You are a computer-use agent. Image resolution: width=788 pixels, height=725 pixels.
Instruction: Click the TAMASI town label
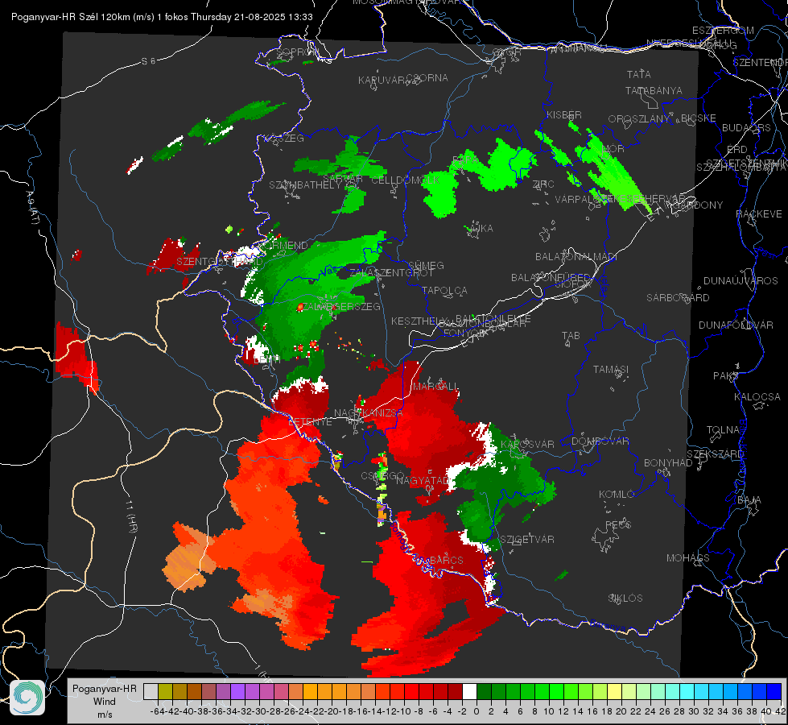tap(611, 370)
